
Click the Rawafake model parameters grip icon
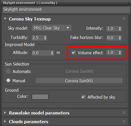click(124, 113)
